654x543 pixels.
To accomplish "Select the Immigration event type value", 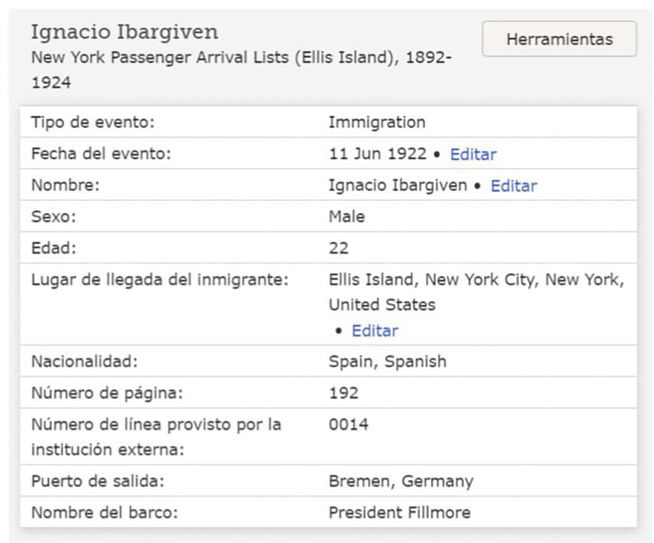I will click(377, 122).
